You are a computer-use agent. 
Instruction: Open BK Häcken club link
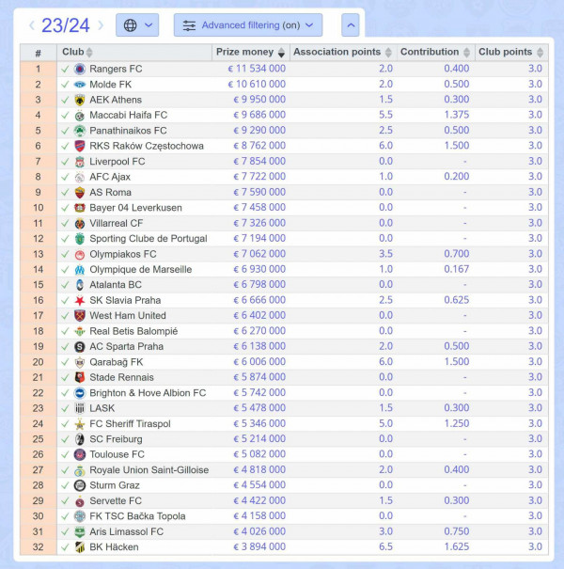[114, 547]
